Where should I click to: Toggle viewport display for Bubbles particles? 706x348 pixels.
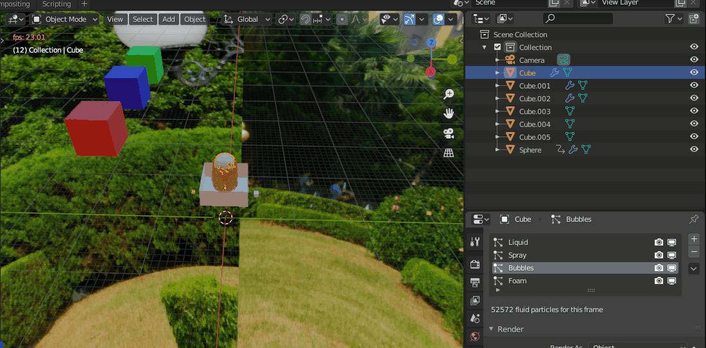click(x=671, y=268)
